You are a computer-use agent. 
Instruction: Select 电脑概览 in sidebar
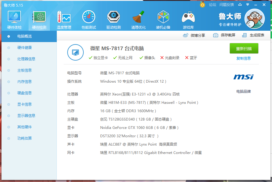[x=29, y=36]
